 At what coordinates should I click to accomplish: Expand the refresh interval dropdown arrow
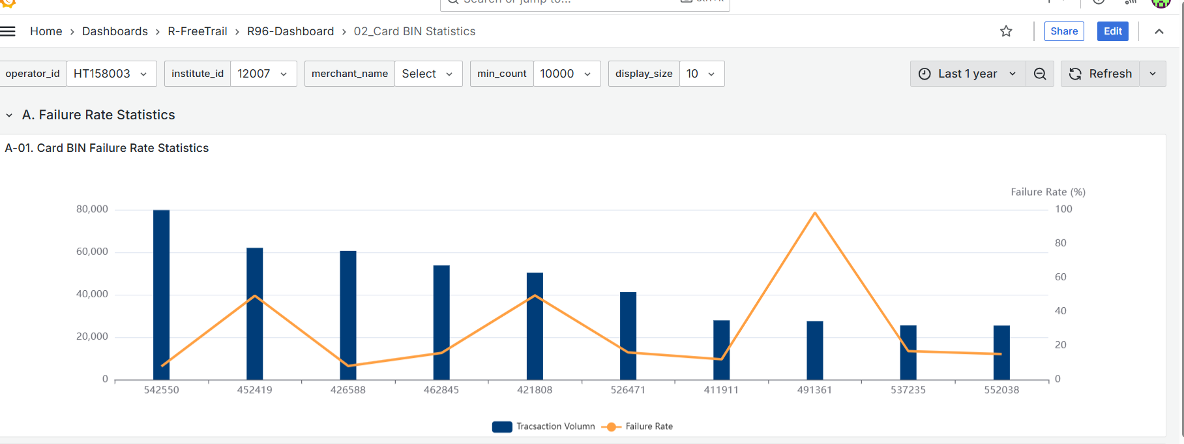point(1153,74)
